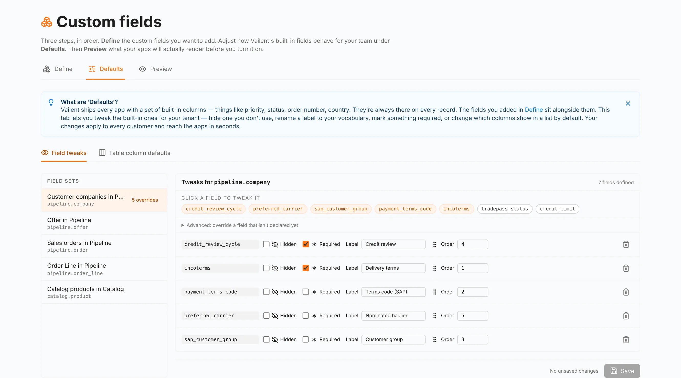Click drag handle on sap_customer_group row
The width and height of the screenshot is (681, 378).
[x=435, y=339]
